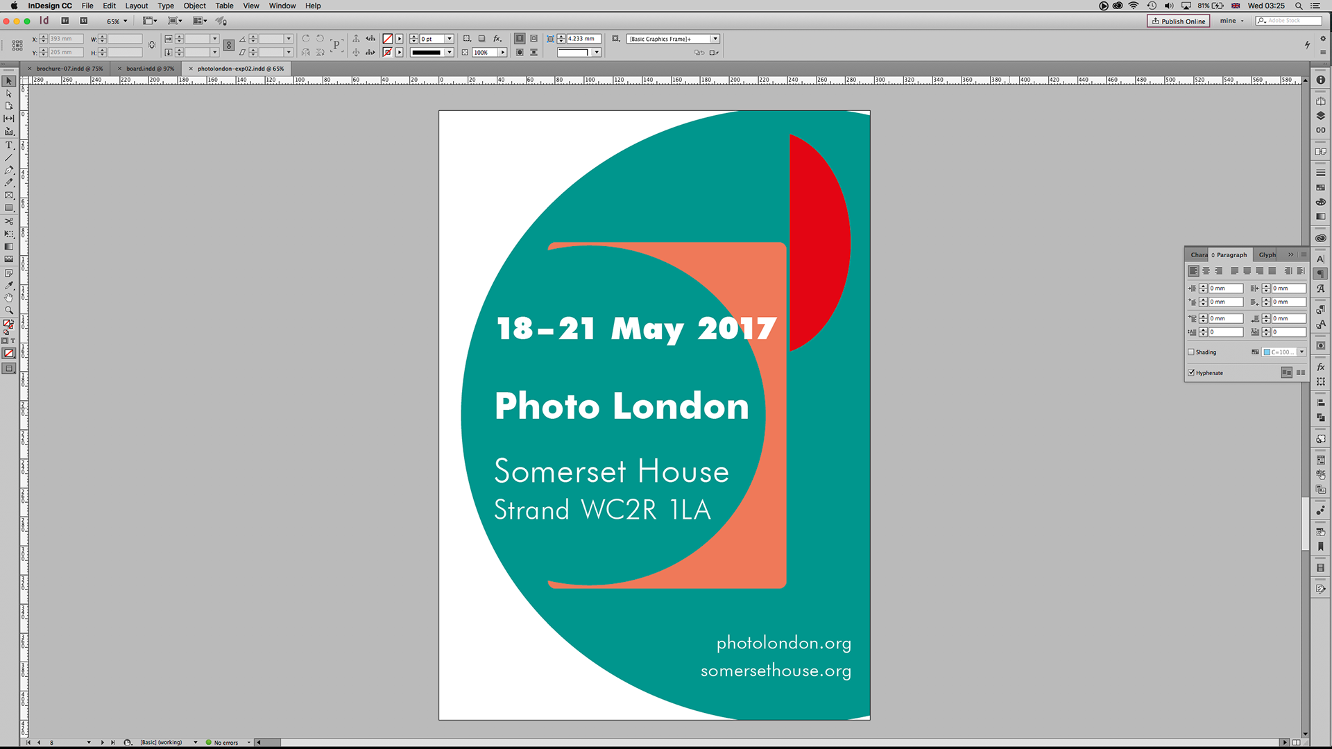The width and height of the screenshot is (1332, 749).
Task: Switch to brochure-07.indd document tab
Action: point(69,69)
